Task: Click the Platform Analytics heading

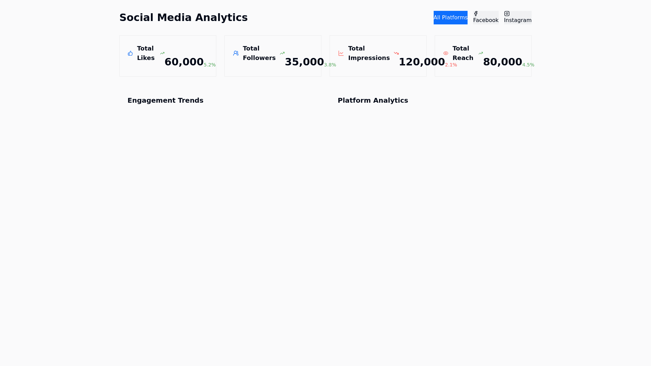Action: [373, 100]
